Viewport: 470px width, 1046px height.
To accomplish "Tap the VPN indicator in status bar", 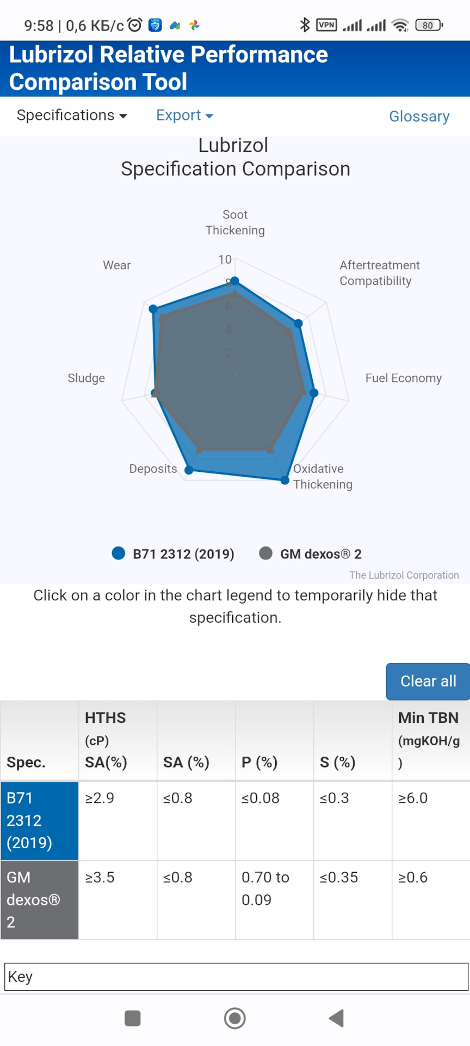I will tap(326, 25).
